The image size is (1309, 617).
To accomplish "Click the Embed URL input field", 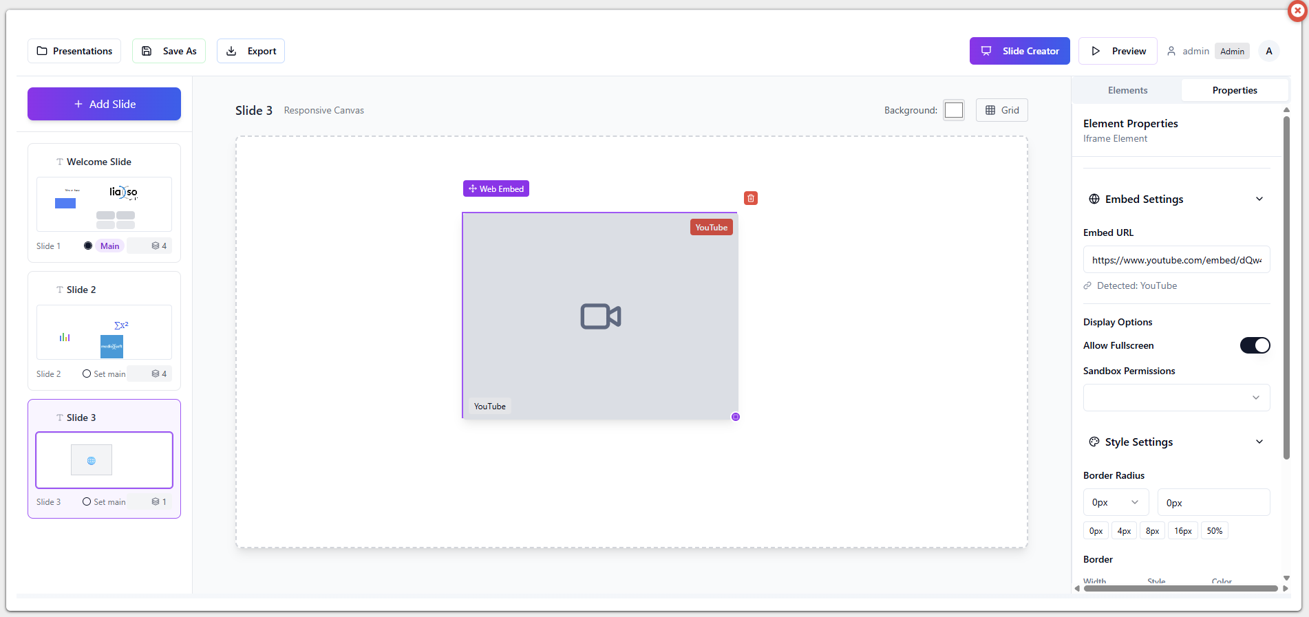I will tap(1176, 260).
